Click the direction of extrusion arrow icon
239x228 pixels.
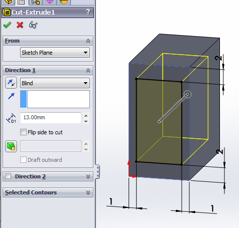pyautogui.click(x=11, y=96)
